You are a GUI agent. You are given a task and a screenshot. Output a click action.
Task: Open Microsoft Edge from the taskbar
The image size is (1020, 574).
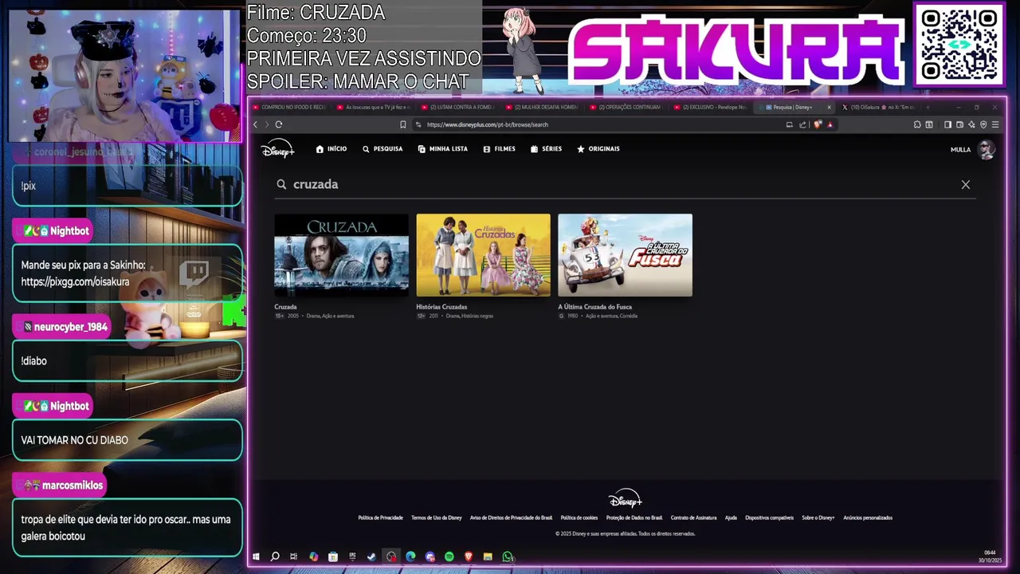(410, 556)
